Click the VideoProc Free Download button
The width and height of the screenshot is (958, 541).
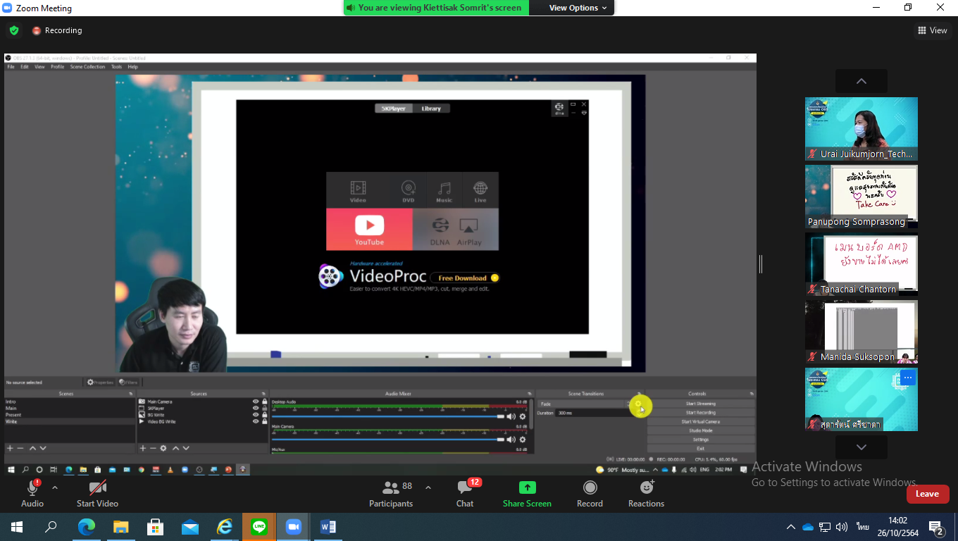pyautogui.click(x=464, y=278)
